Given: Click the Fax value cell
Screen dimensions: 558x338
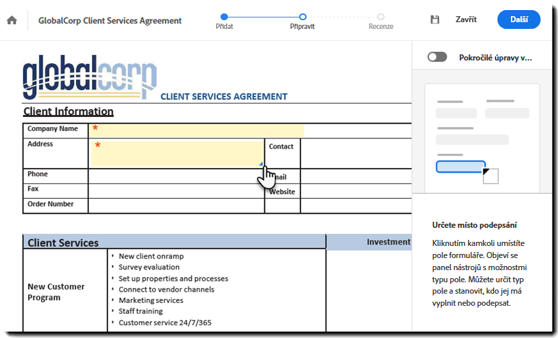Looking at the screenshot, I should pos(176,191).
